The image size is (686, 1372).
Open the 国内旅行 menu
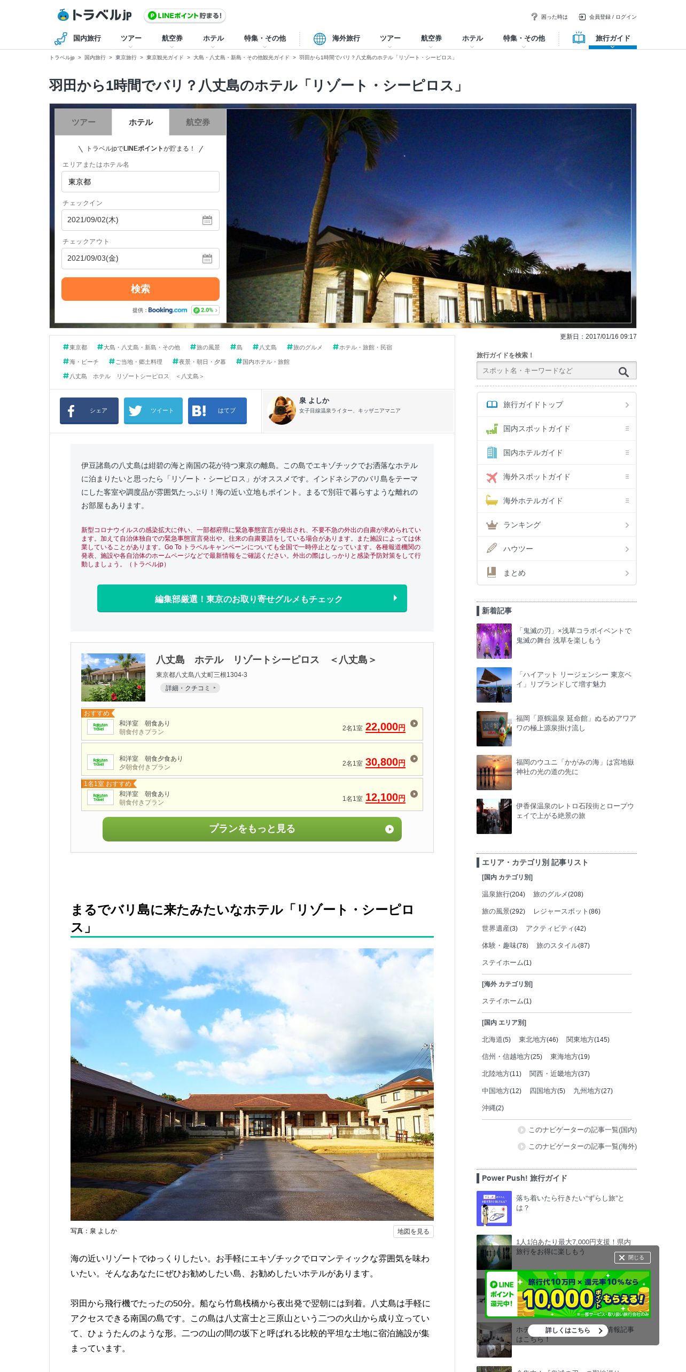(78, 38)
